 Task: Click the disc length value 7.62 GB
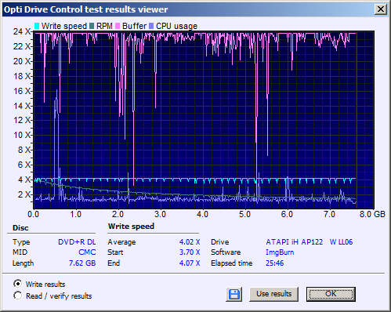[x=82, y=263]
